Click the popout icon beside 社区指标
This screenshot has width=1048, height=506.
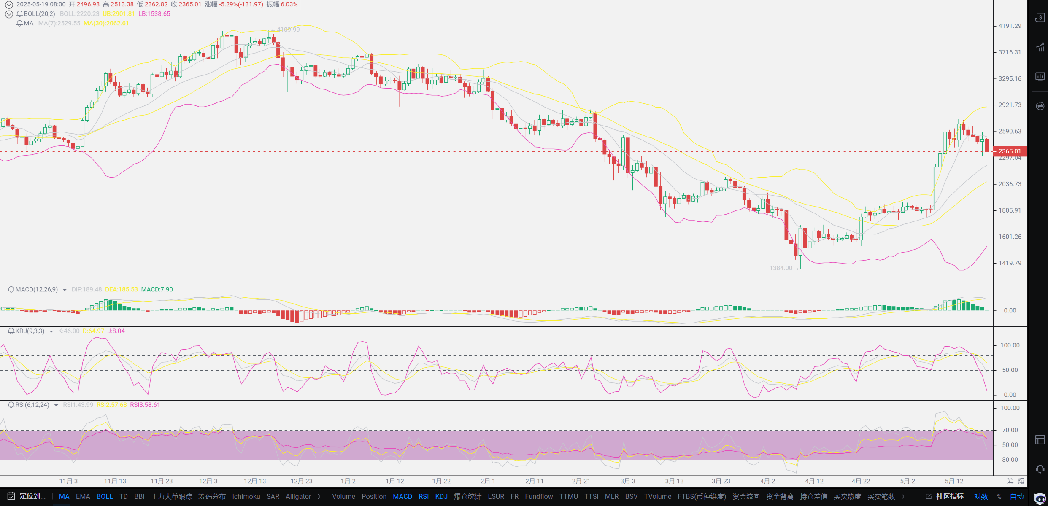(929, 497)
